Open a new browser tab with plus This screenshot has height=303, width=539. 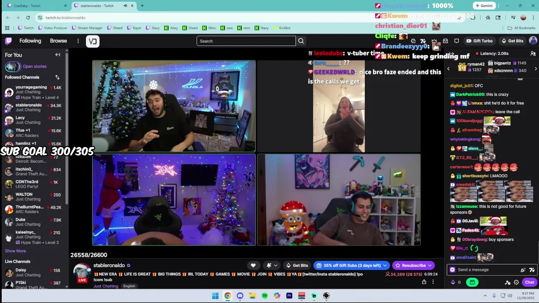pyautogui.click(x=142, y=6)
